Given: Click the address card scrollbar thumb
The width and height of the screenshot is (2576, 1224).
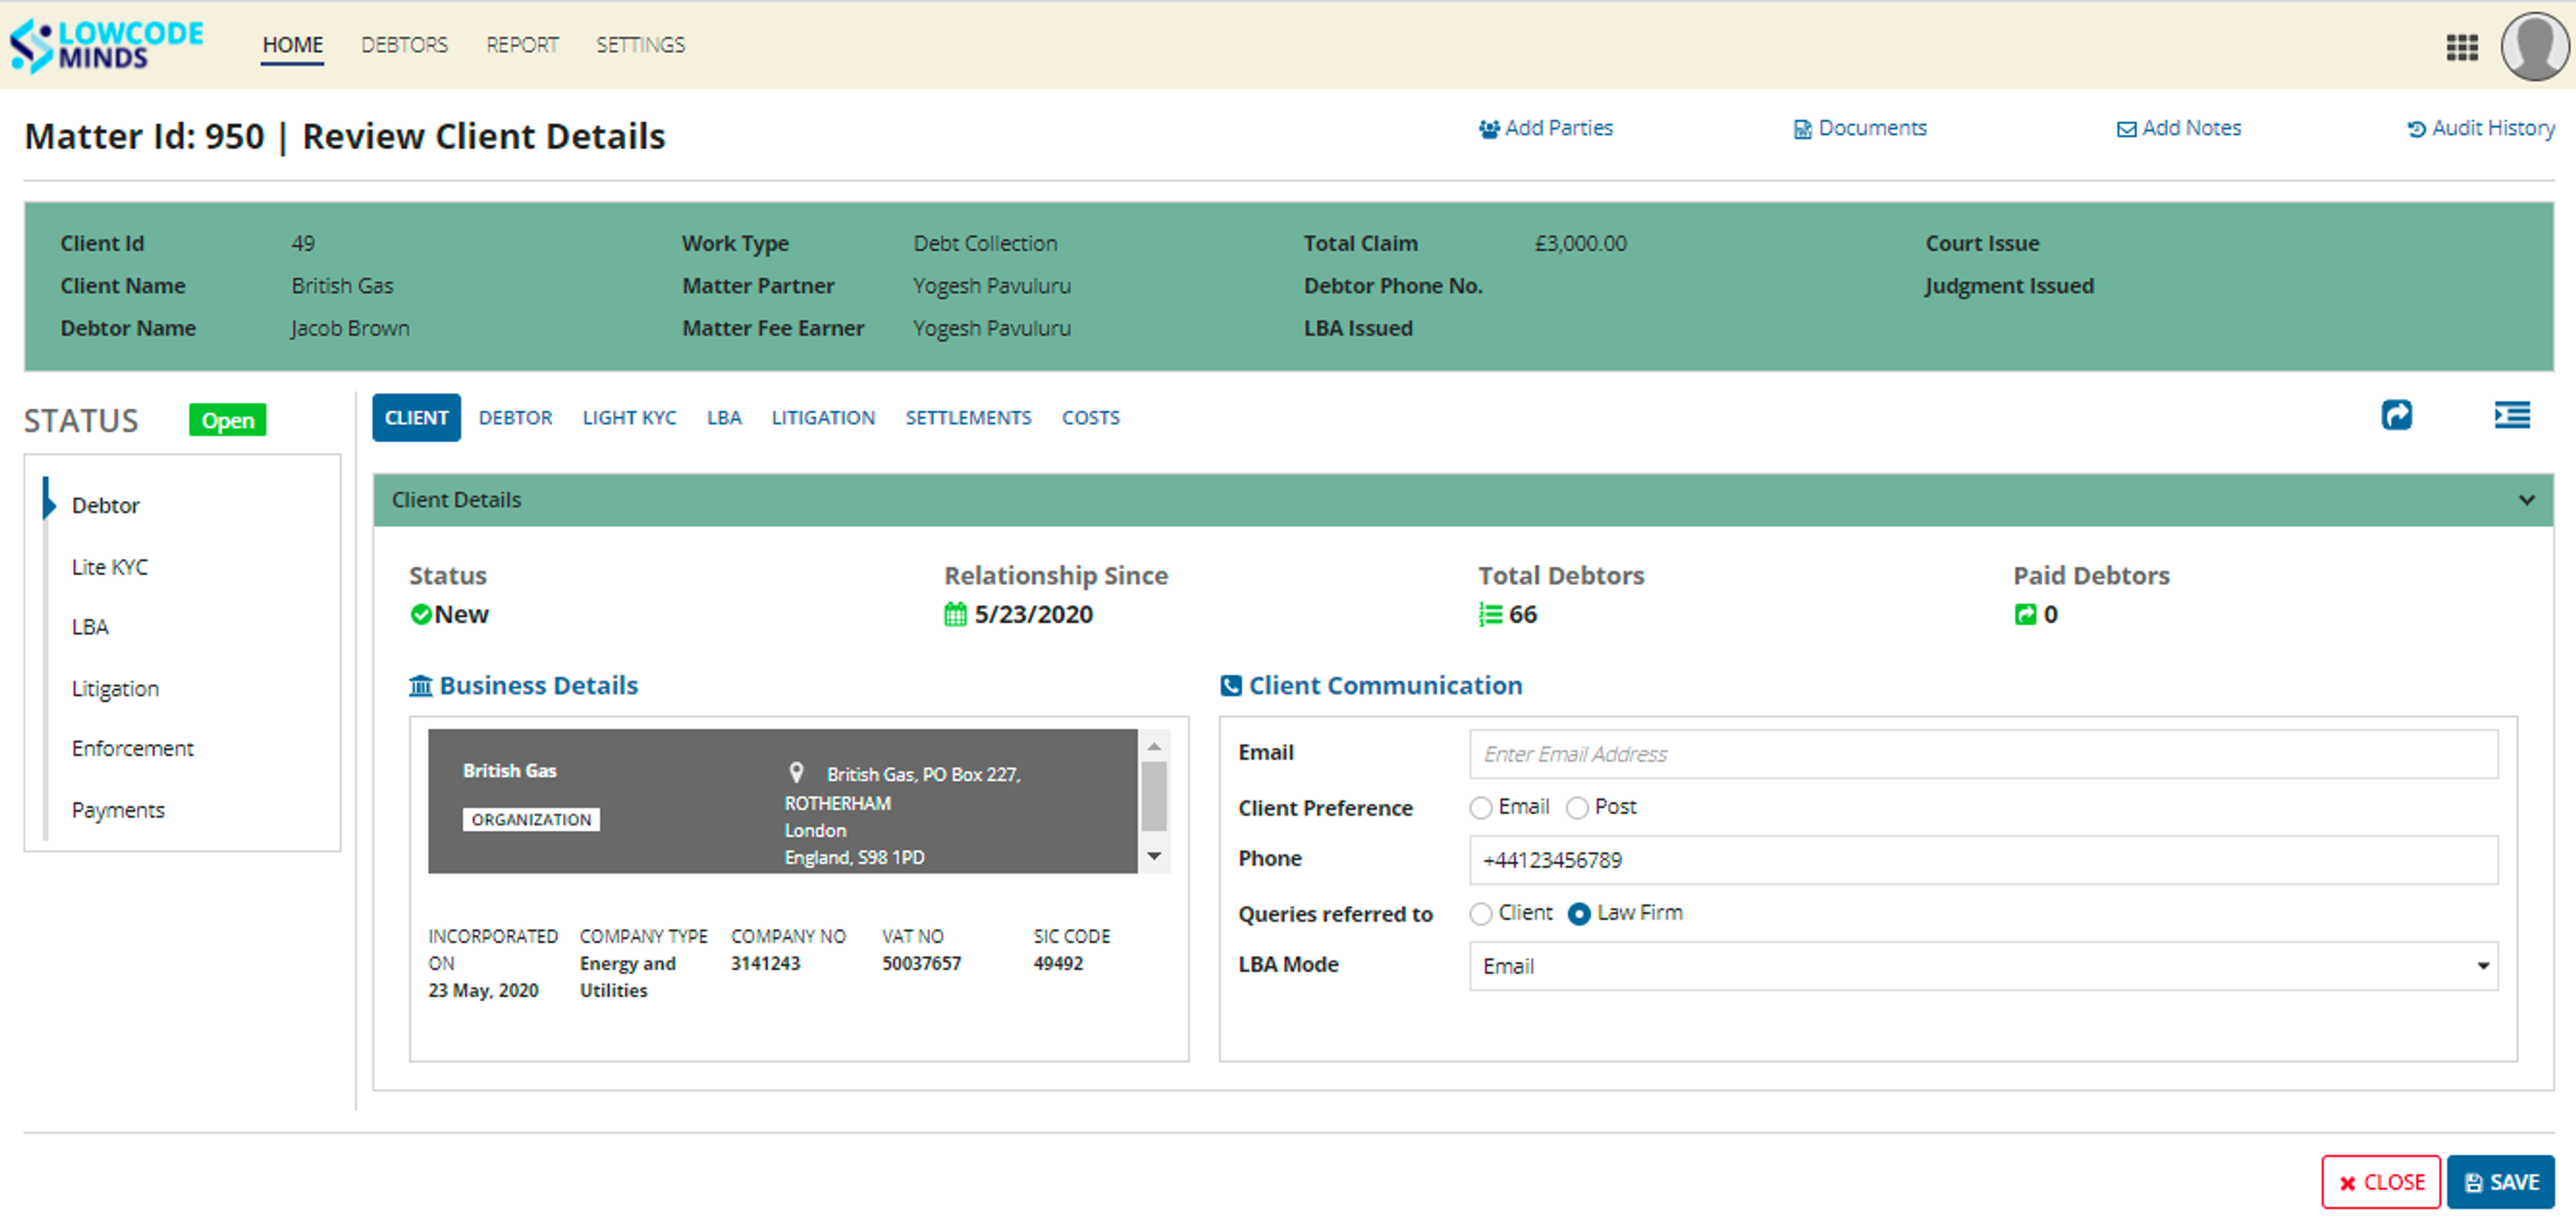Looking at the screenshot, I should coord(1153,797).
